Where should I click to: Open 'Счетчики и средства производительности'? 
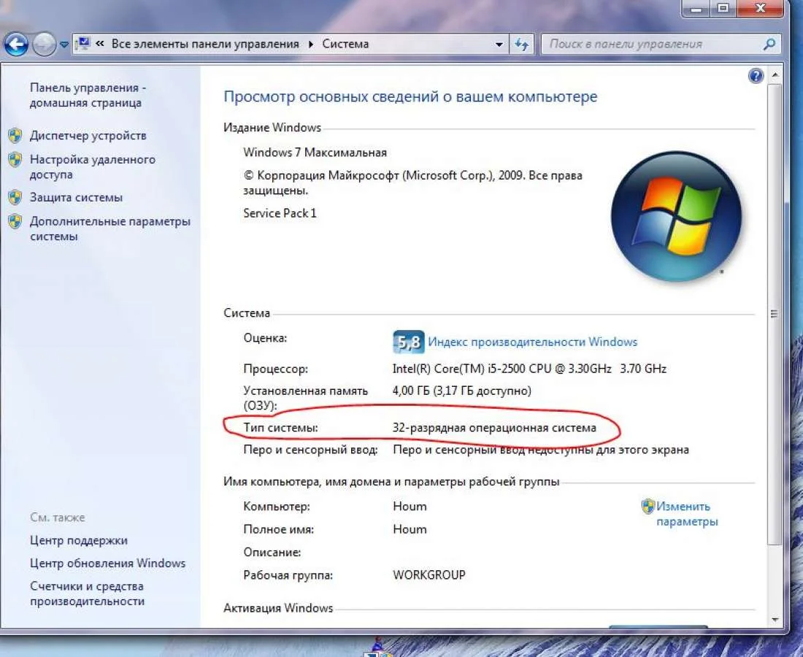(x=87, y=593)
